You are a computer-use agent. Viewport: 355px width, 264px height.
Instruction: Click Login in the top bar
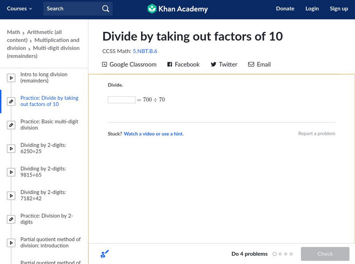[312, 9]
